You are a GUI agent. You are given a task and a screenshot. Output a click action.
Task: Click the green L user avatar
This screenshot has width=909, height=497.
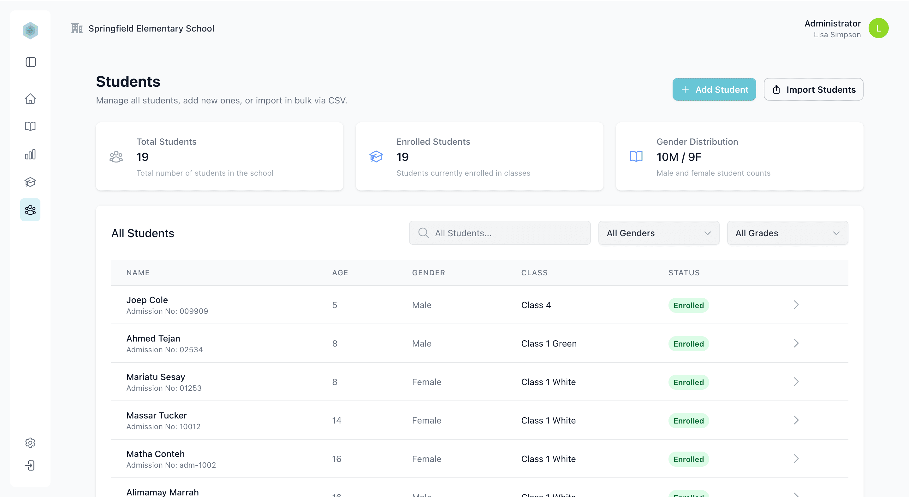tap(878, 28)
